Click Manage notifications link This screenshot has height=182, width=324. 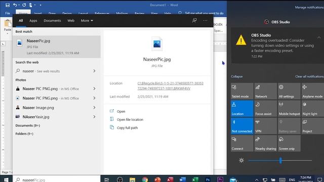[x=309, y=8]
